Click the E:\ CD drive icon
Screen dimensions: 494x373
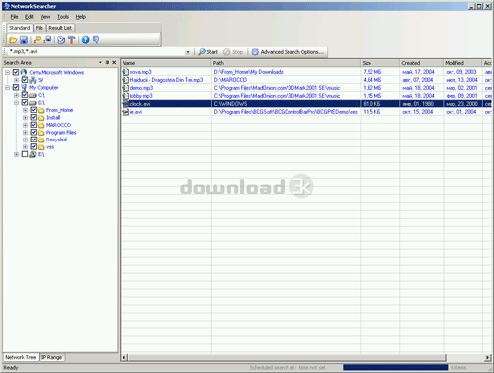(33, 154)
